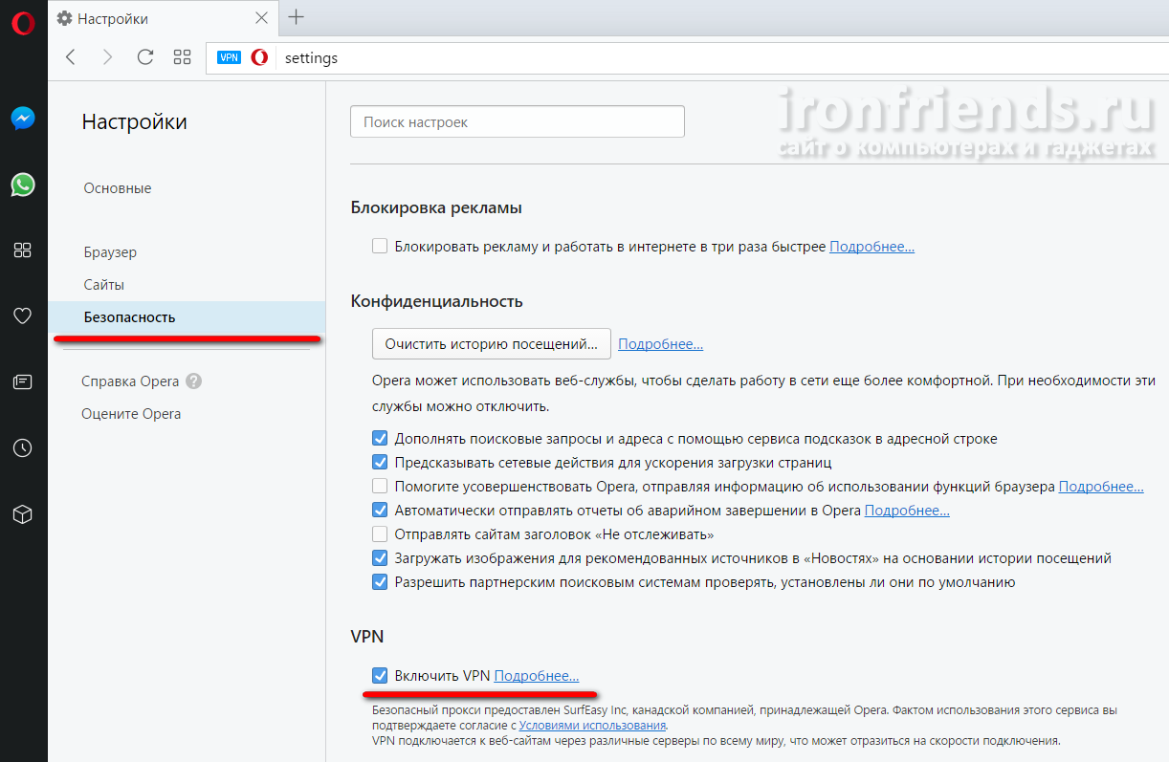
Task: Select the Безопасность settings section
Action: pos(187,317)
